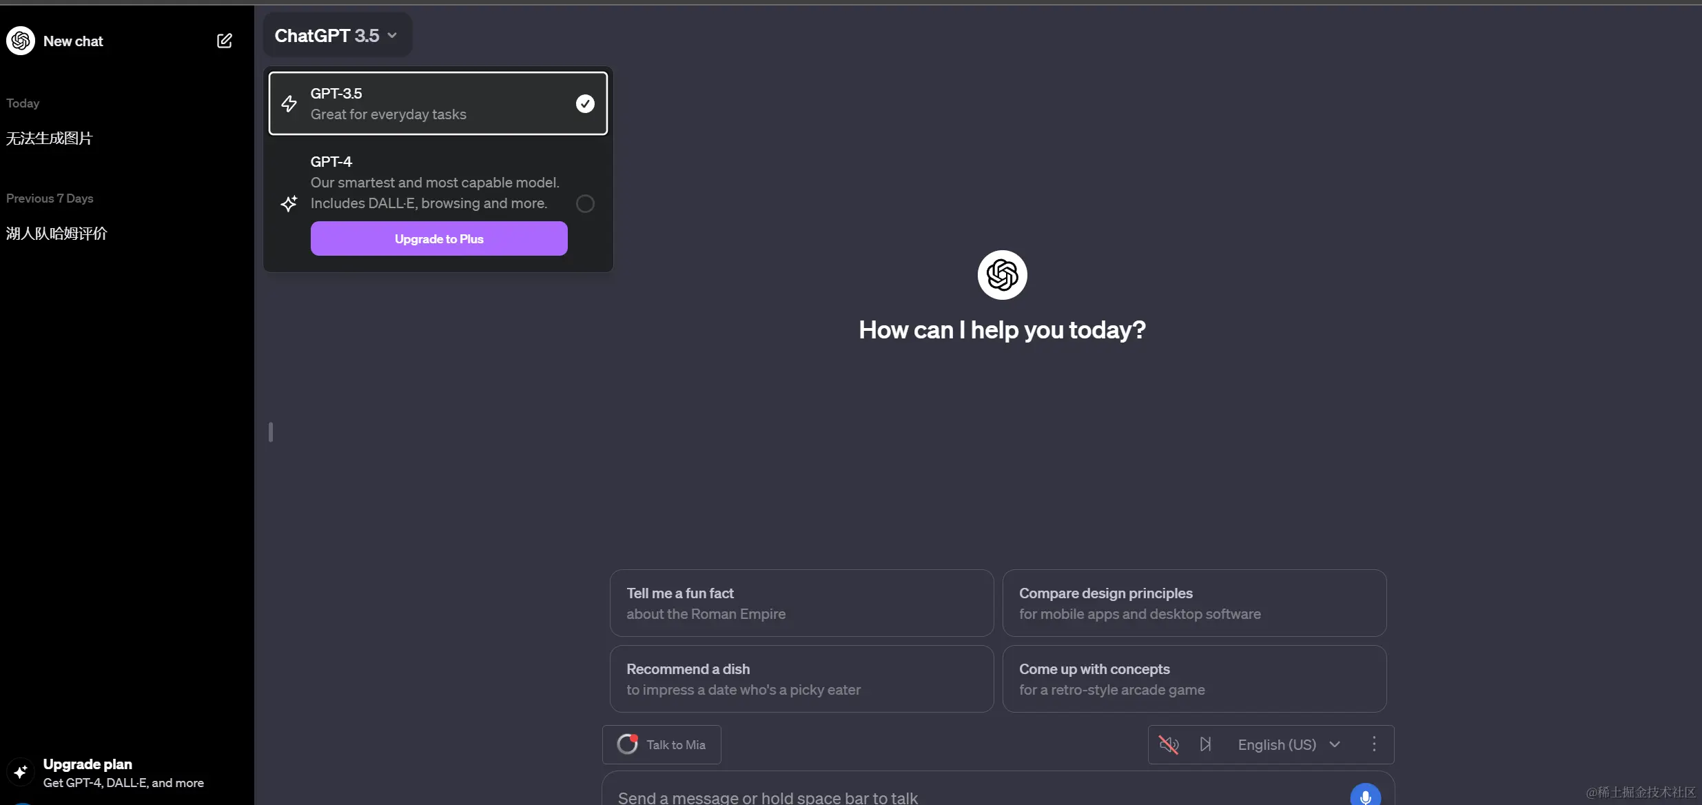Click the chevron next to English (US)
The height and width of the screenshot is (805, 1702).
(1335, 744)
